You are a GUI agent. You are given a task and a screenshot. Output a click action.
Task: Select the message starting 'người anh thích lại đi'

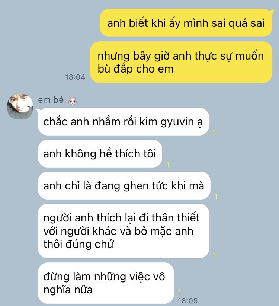pyautogui.click(x=124, y=231)
